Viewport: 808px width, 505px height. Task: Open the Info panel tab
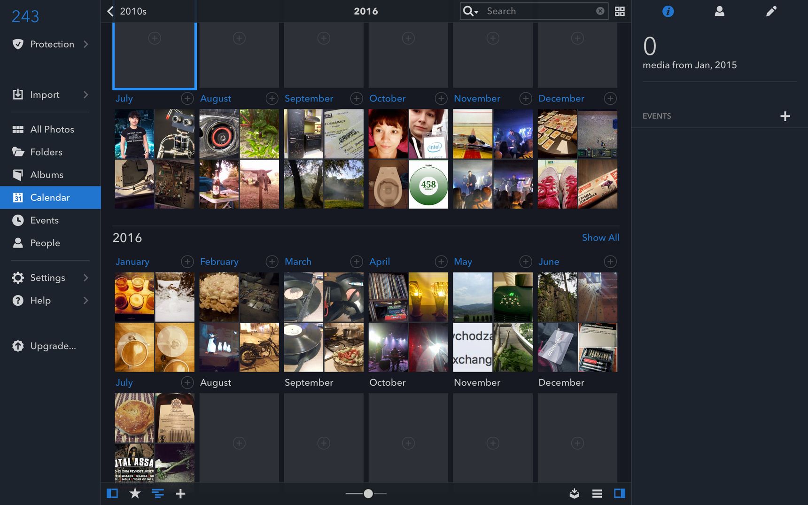[668, 11]
